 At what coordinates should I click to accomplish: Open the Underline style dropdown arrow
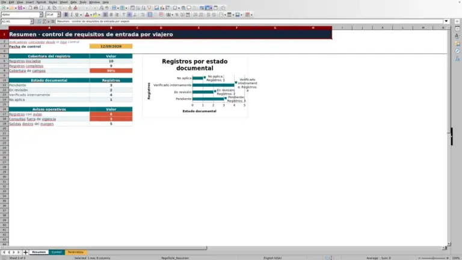coord(81,14)
